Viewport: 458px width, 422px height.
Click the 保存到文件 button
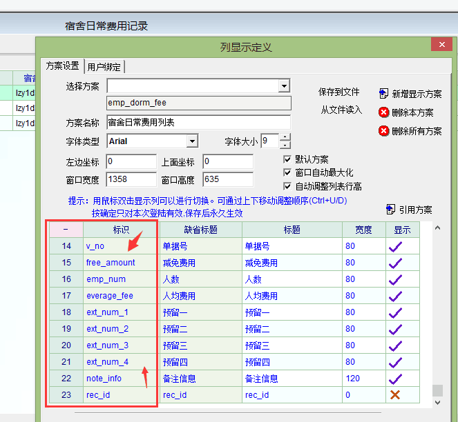click(x=339, y=92)
